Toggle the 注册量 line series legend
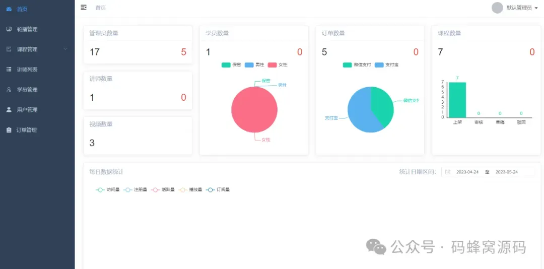The height and width of the screenshot is (269, 544). click(135, 190)
